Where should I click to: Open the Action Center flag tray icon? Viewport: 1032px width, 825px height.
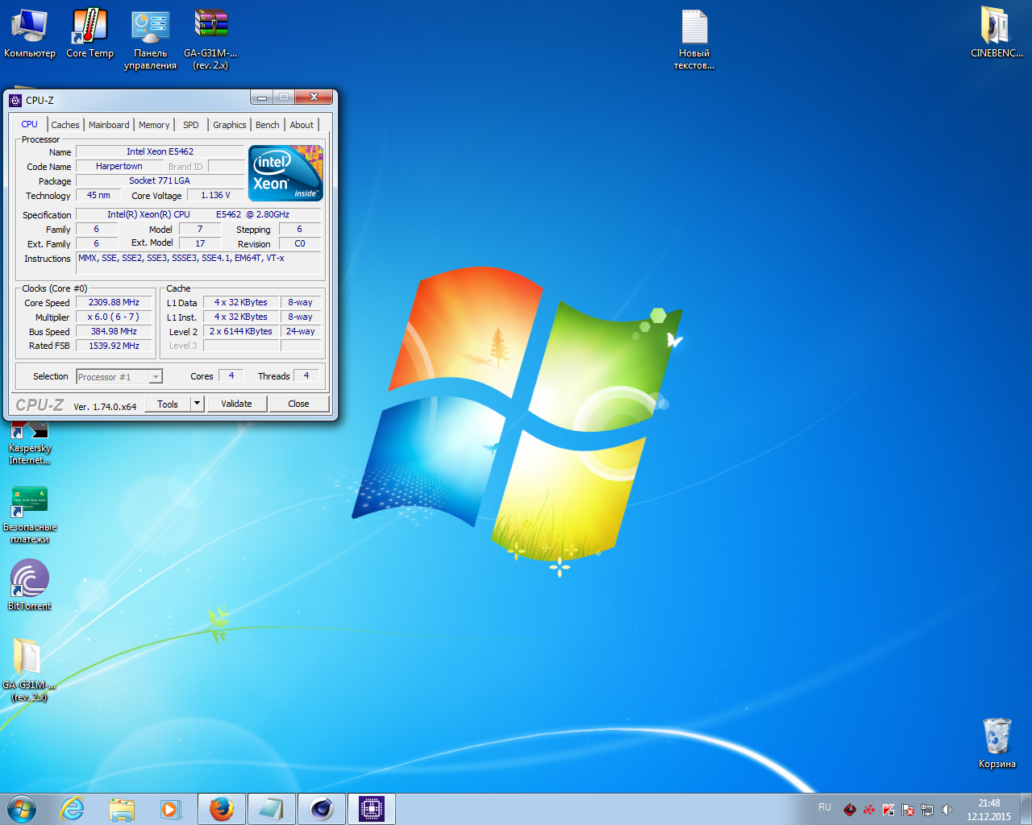pyautogui.click(x=908, y=810)
